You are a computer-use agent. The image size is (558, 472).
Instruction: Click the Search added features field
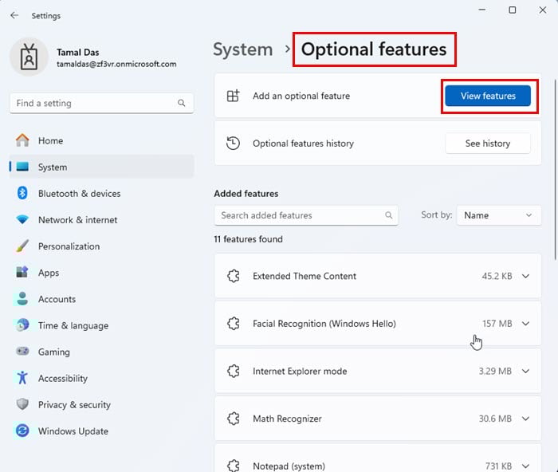(299, 215)
